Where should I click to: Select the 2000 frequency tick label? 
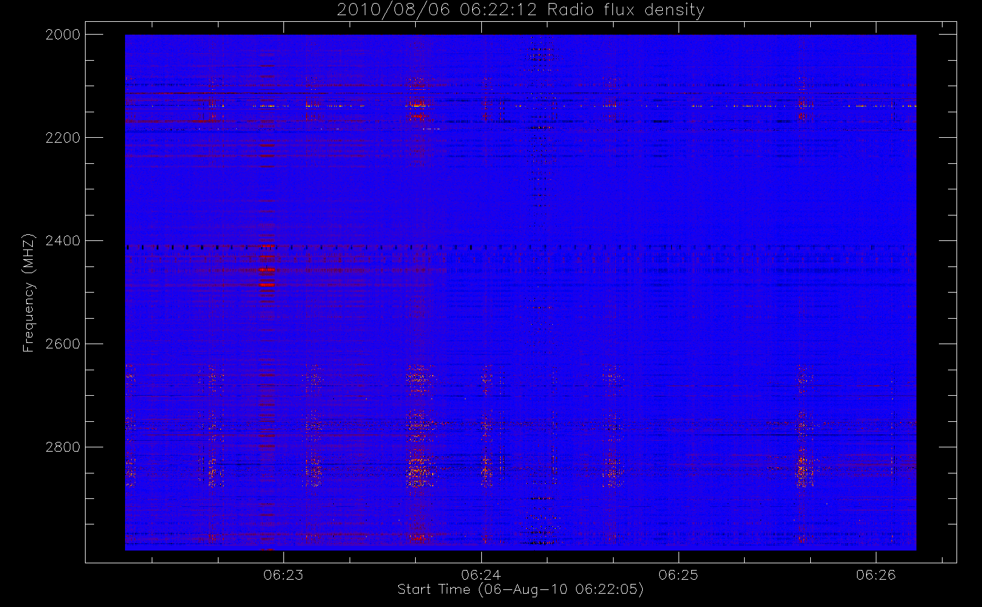[x=63, y=35]
